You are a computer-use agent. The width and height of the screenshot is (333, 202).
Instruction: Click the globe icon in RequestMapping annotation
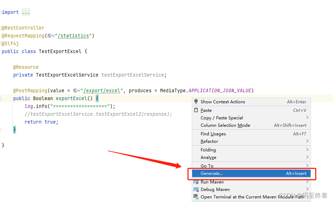49,36
